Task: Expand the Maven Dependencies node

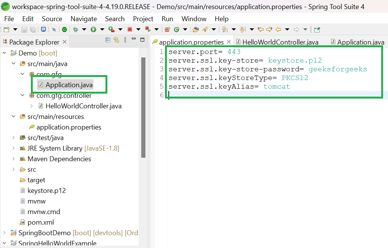Action: click(13, 159)
